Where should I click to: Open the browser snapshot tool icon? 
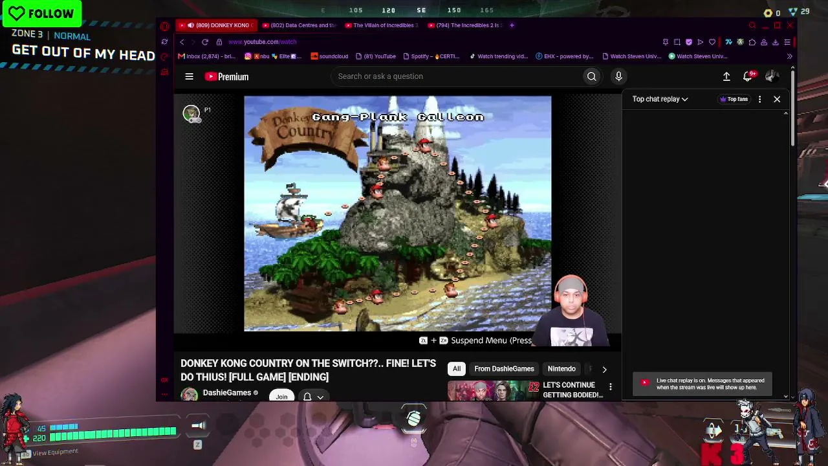point(677,42)
